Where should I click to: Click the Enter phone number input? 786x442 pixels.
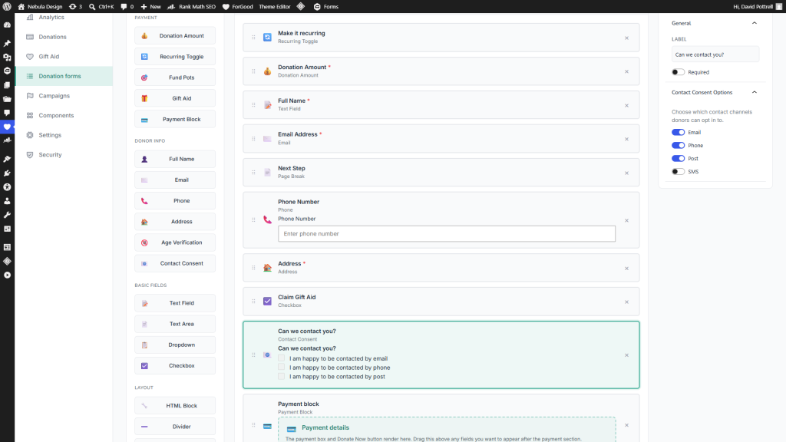[x=447, y=233]
